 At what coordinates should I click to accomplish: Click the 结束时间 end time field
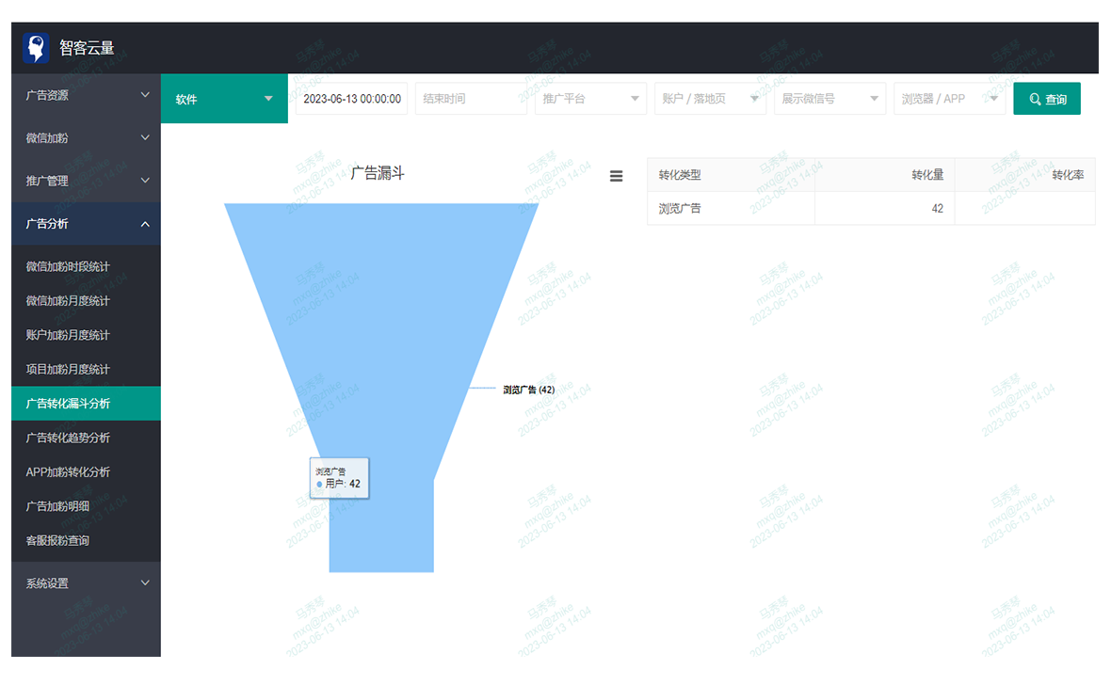470,99
